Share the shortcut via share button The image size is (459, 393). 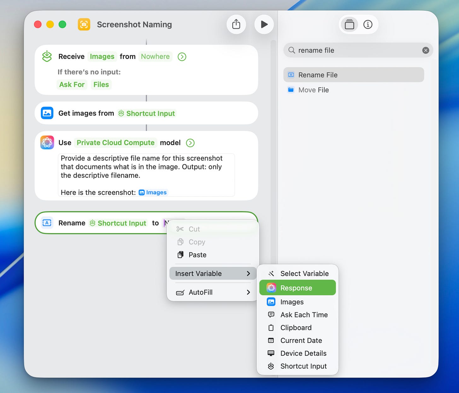click(236, 24)
